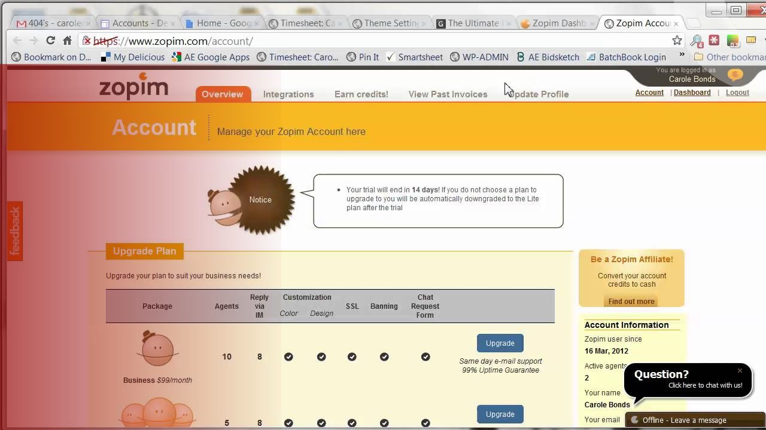Open AE Google Apps bookmark

pyautogui.click(x=211, y=57)
